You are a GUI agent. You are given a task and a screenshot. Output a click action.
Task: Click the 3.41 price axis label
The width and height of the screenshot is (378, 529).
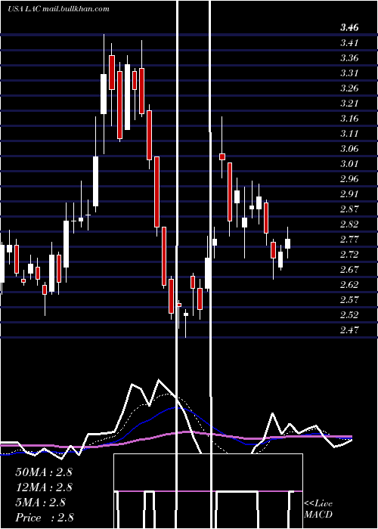[x=349, y=43]
